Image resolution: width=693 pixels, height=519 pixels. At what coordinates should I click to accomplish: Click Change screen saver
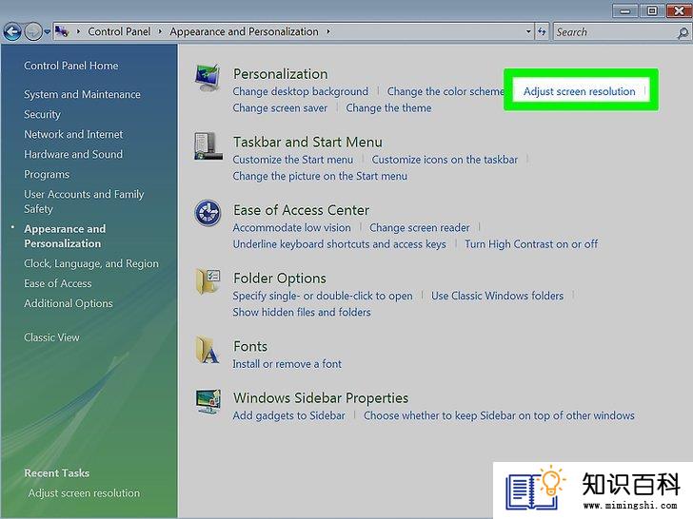(x=280, y=107)
